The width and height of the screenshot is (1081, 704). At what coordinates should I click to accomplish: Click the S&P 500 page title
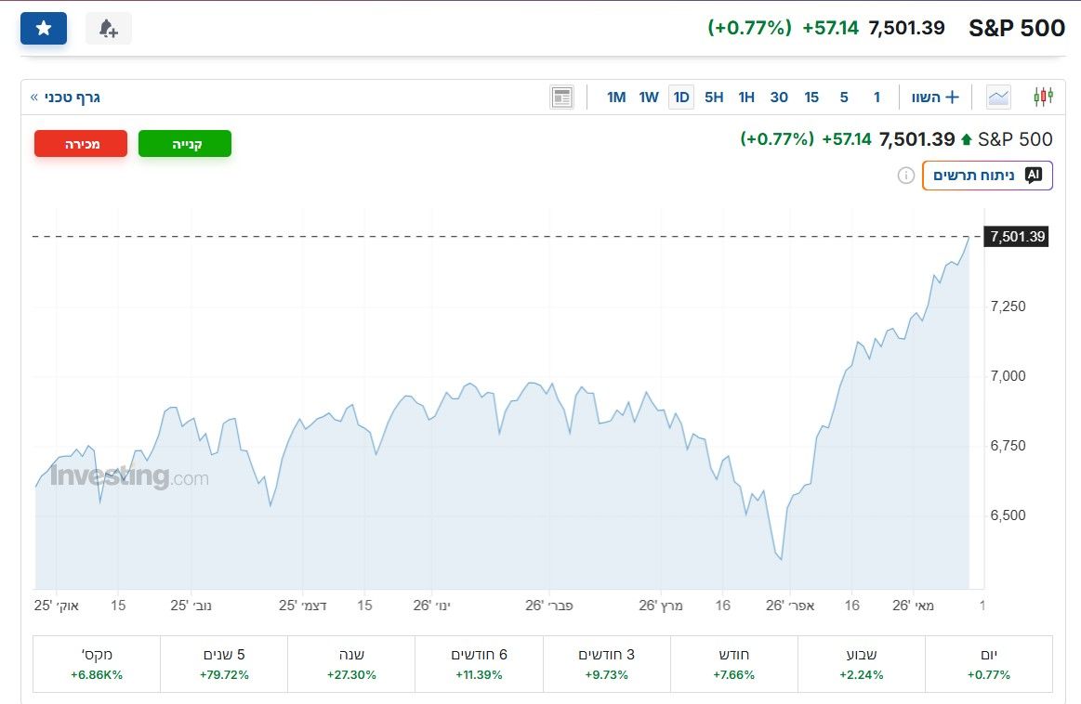(x=1017, y=28)
